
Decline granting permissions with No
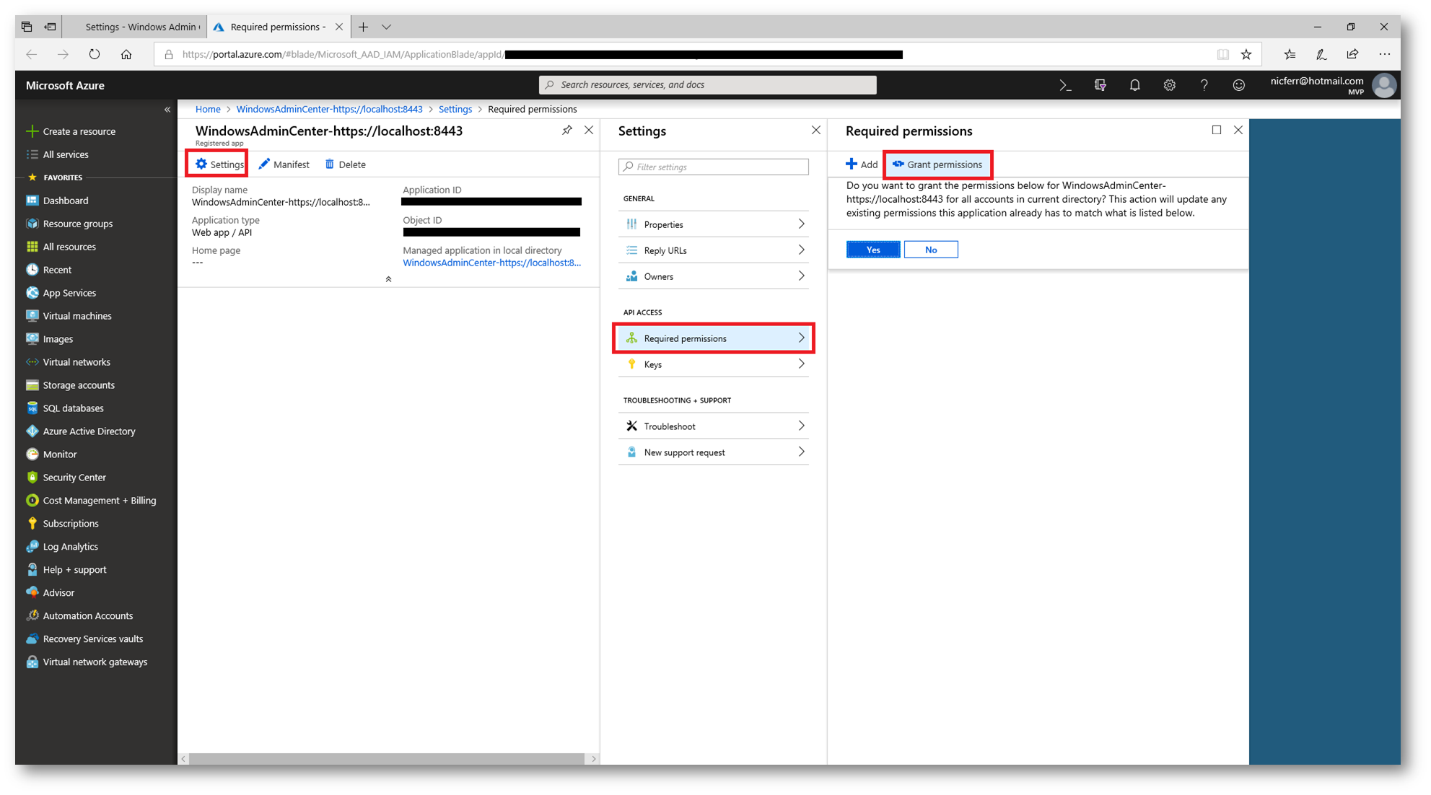tap(931, 250)
